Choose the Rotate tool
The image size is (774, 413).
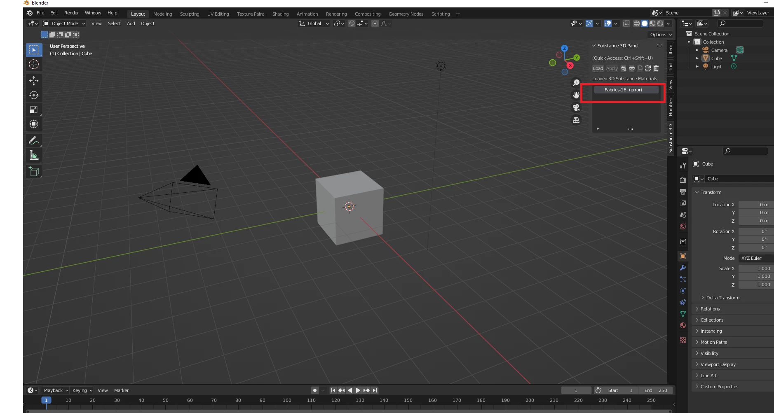click(34, 95)
